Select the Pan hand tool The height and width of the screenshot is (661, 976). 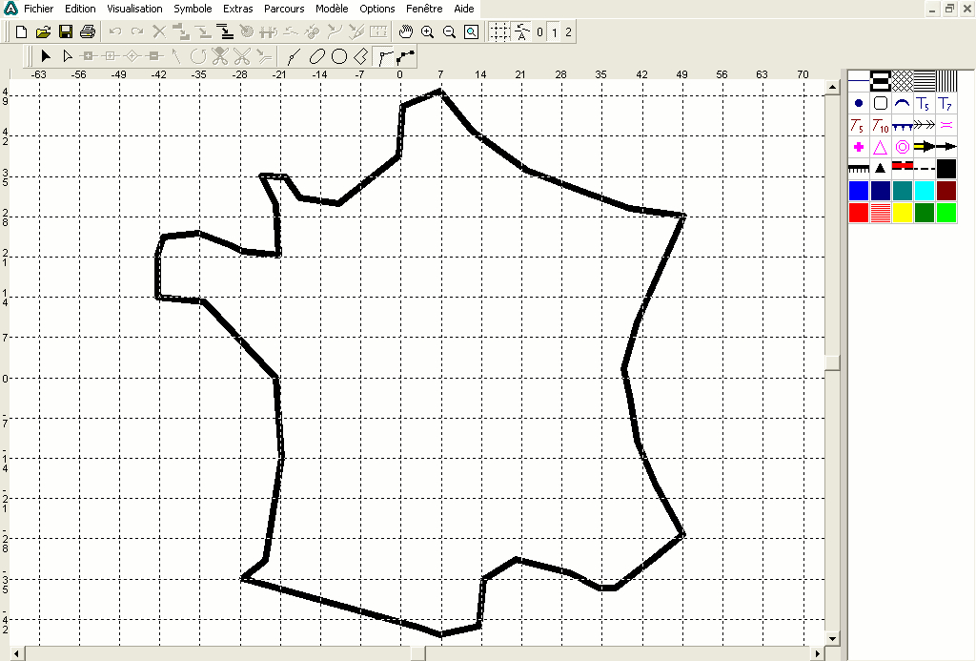pos(405,31)
